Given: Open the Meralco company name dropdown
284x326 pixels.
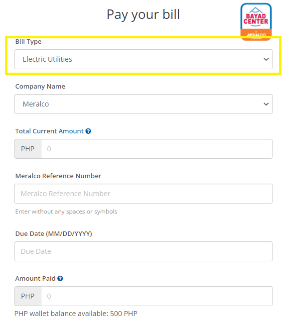Looking at the screenshot, I should [143, 104].
